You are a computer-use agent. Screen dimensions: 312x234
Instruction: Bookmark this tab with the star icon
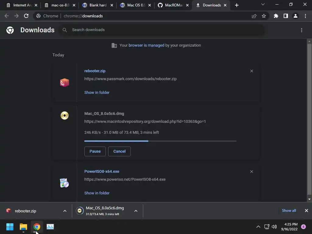[x=264, y=16]
